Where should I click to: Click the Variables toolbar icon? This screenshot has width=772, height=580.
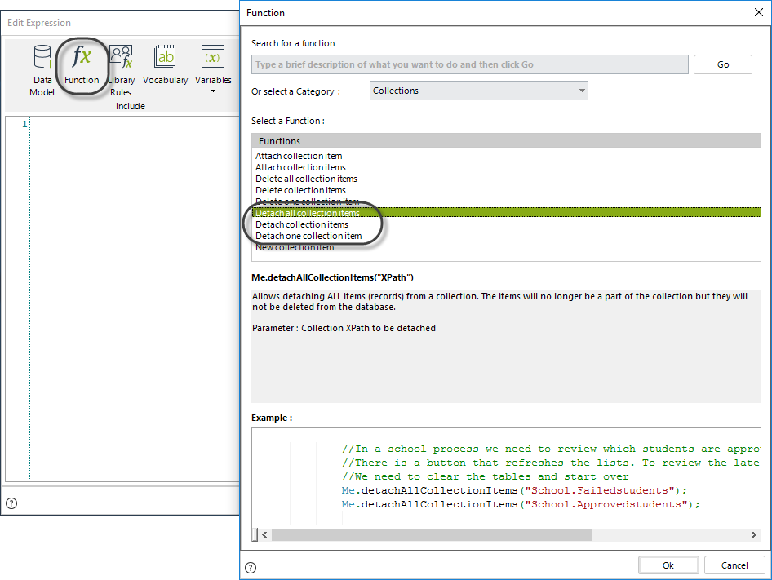pyautogui.click(x=213, y=57)
